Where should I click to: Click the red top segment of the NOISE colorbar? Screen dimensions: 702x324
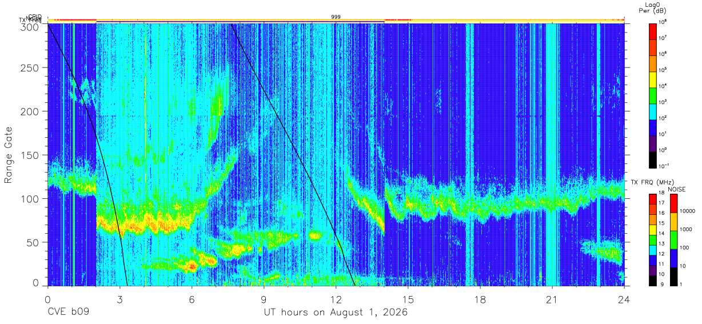pos(674,203)
